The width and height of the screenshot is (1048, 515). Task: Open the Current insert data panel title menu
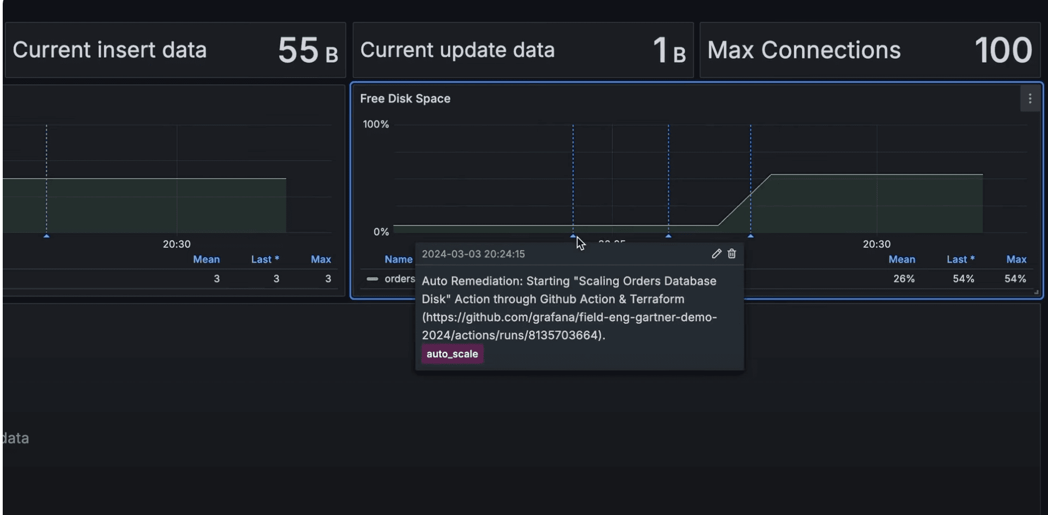109,50
